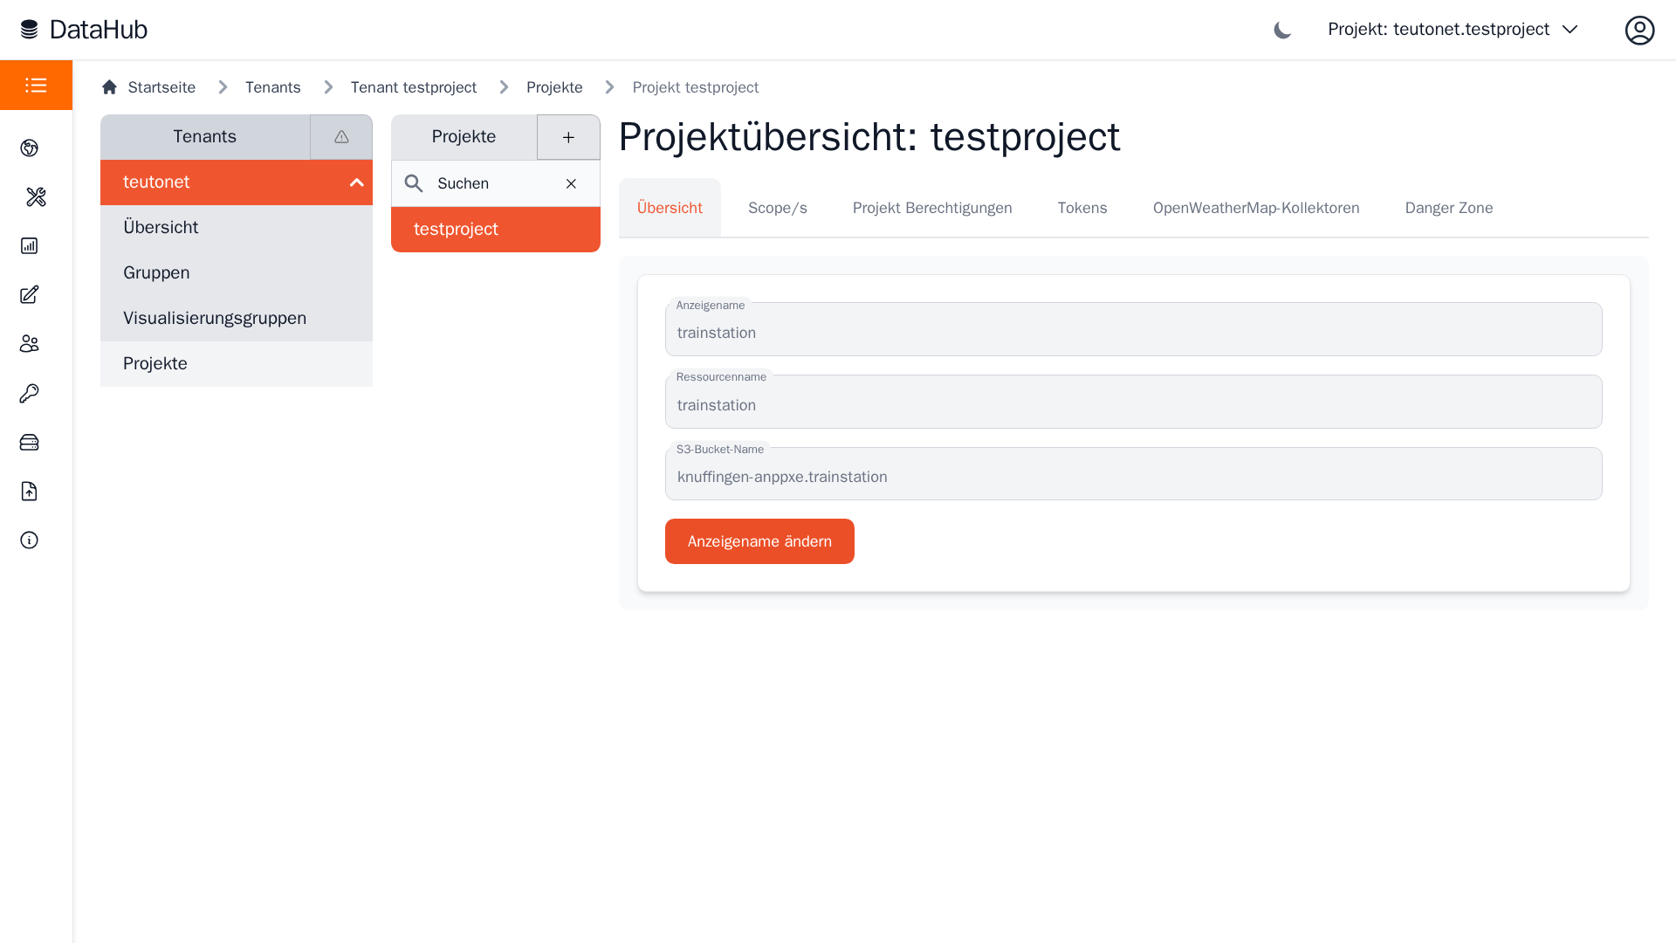Screen dimensions: 1676x943
Task: Click the warning triangle beside Tenants
Action: click(341, 137)
